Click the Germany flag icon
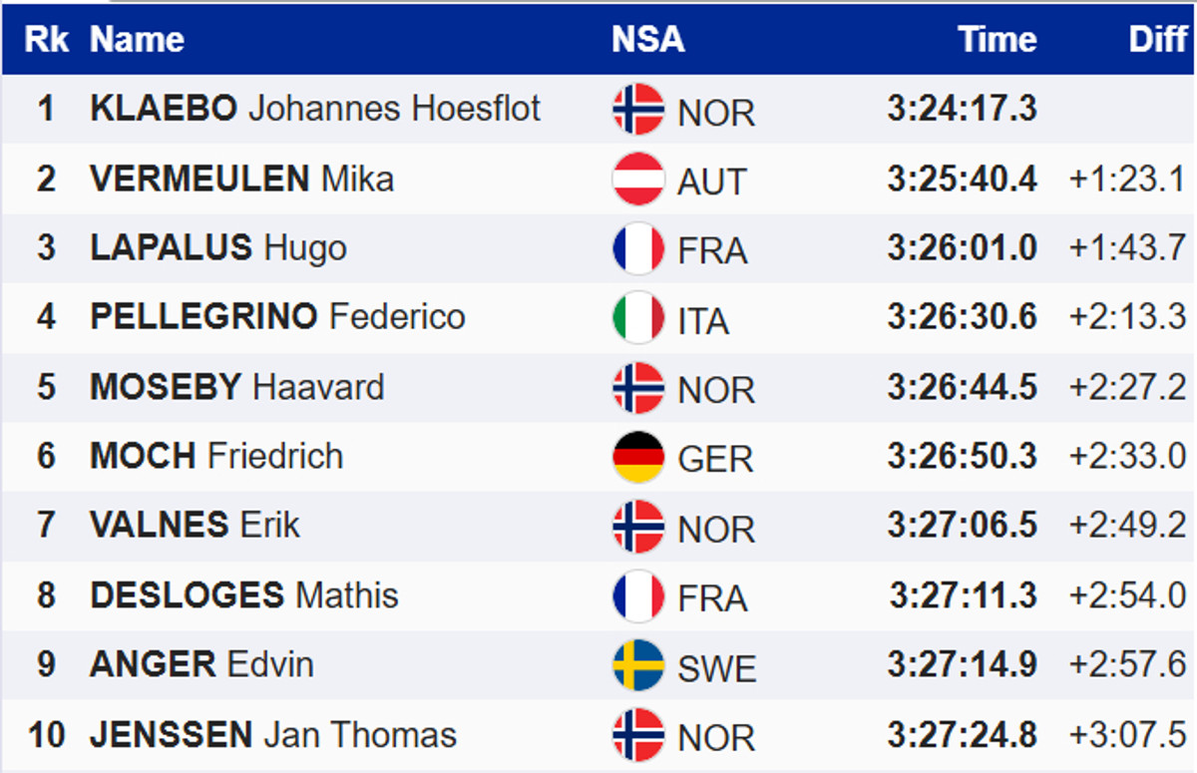 click(x=638, y=457)
